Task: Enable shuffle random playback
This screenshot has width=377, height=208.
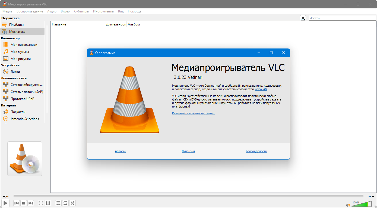Action: point(72,203)
